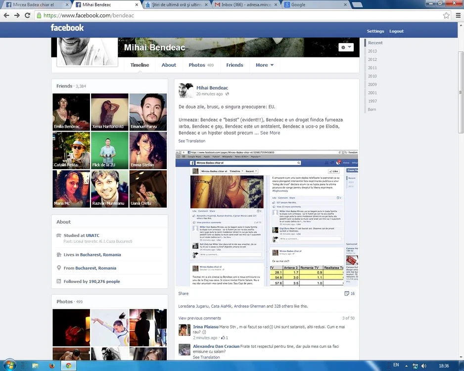Jump to 2011 in the timeline

pos(372,68)
